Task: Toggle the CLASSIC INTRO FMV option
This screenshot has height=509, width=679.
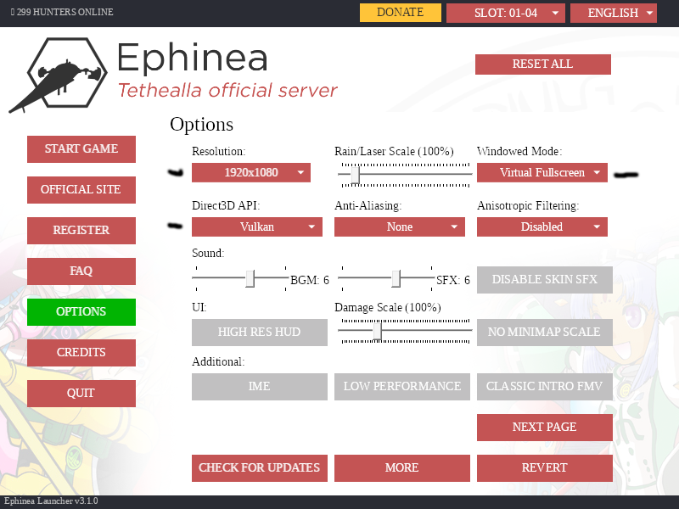Action: click(545, 387)
